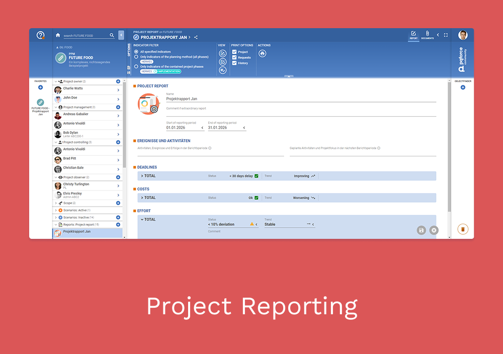
Task: Click the Implementation phase tag
Action: pos(169,71)
